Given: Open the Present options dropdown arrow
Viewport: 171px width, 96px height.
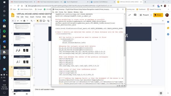Looking at the screenshot, I should [151, 15].
